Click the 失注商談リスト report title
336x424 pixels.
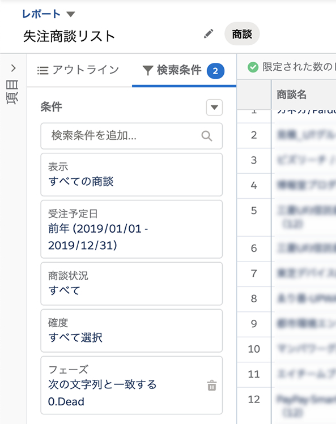69,36
